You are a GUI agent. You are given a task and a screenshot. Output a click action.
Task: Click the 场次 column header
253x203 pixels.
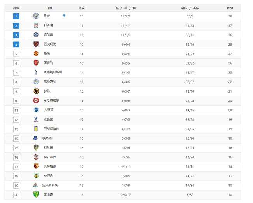tap(81, 8)
